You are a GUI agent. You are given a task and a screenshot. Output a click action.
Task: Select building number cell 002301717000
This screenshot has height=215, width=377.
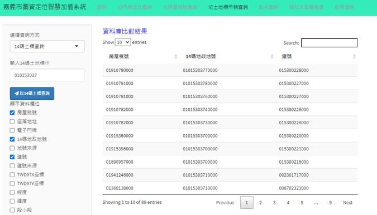pyautogui.click(x=294, y=175)
